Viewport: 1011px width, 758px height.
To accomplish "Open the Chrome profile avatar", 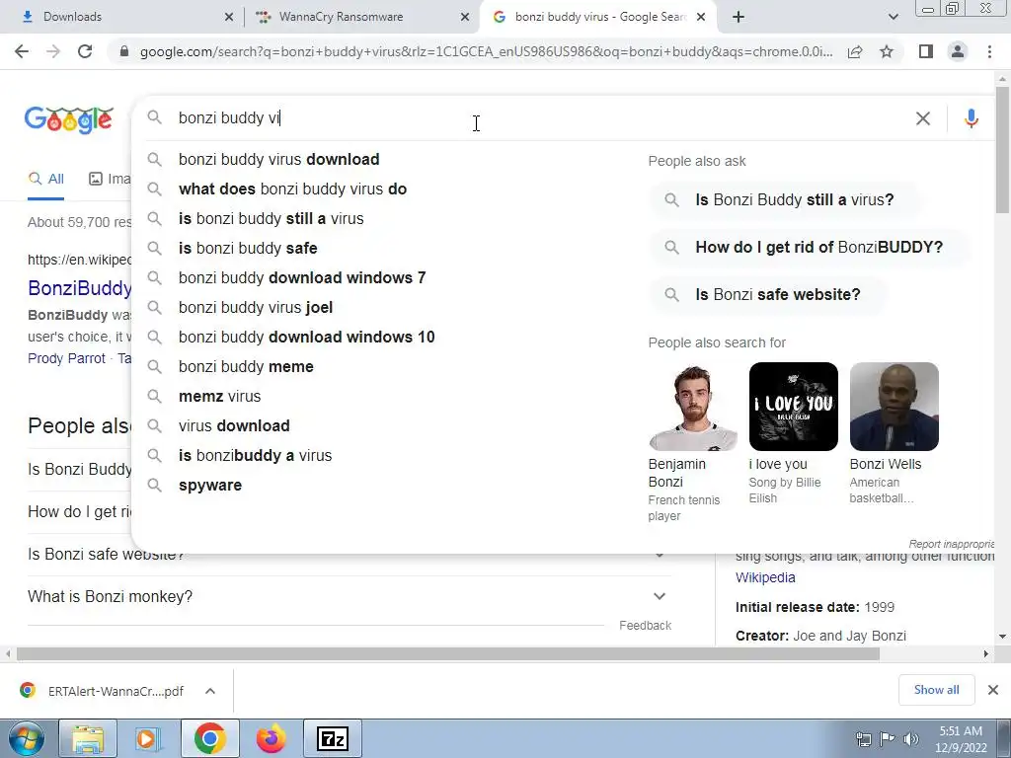I will [958, 51].
